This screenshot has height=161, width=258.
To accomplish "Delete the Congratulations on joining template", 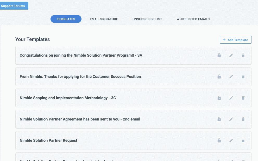I will pyautogui.click(x=243, y=55).
